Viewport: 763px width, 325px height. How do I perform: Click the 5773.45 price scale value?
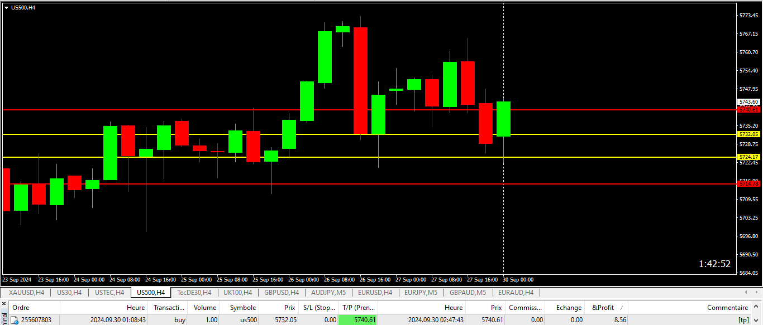pos(748,16)
